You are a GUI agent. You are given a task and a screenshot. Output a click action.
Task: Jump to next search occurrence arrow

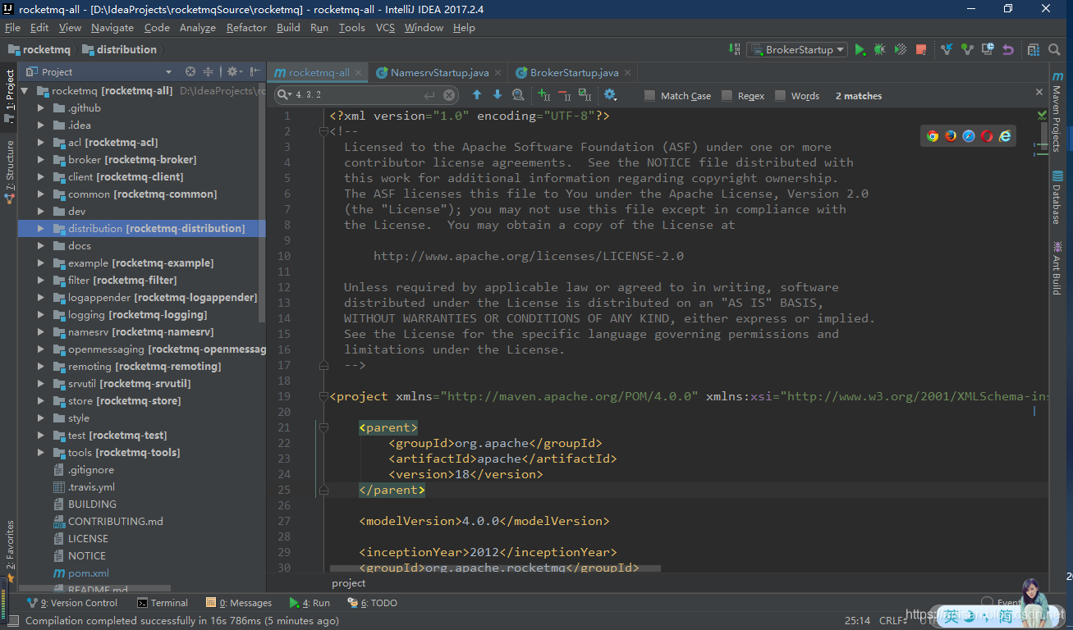click(x=498, y=95)
